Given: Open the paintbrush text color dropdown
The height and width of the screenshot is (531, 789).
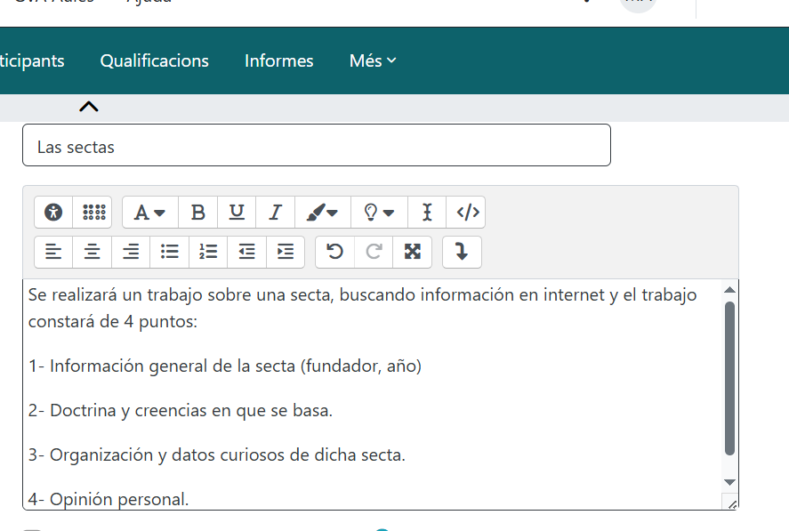Looking at the screenshot, I should coord(322,213).
